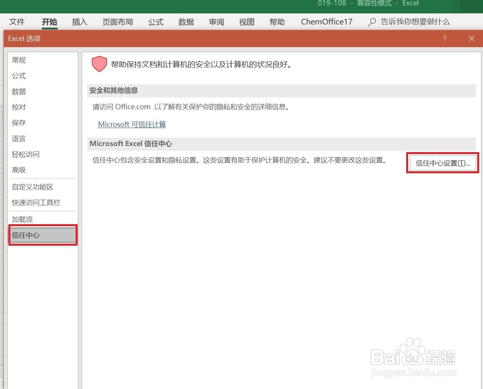Click the 请访问 Office.com privacy text

[191, 107]
